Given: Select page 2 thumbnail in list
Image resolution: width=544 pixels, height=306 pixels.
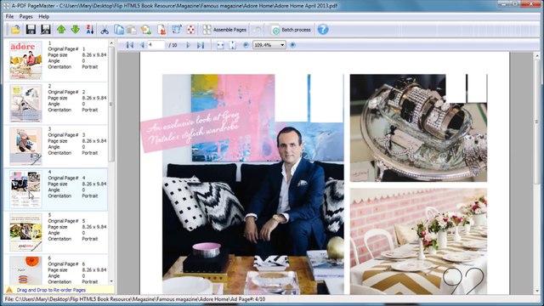Looking at the screenshot, I should click(x=25, y=104).
